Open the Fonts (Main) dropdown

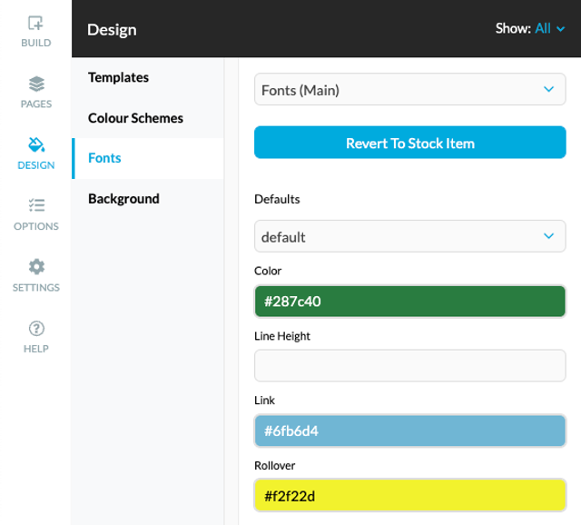[x=409, y=89]
